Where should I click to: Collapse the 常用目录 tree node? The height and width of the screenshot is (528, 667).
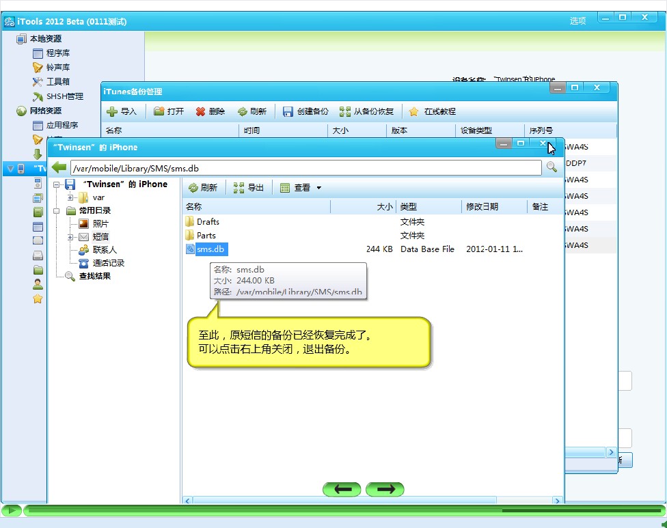(x=57, y=211)
